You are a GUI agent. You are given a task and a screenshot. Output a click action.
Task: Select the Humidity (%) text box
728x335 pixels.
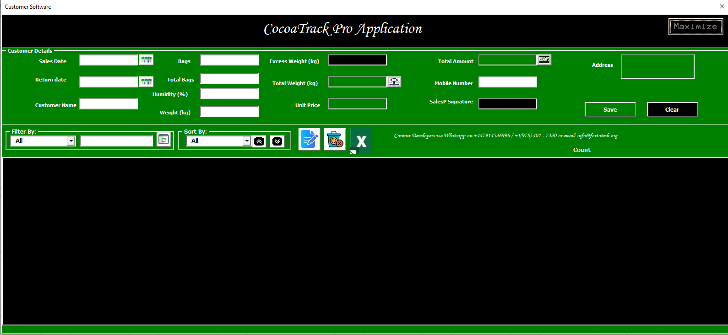tap(229, 94)
